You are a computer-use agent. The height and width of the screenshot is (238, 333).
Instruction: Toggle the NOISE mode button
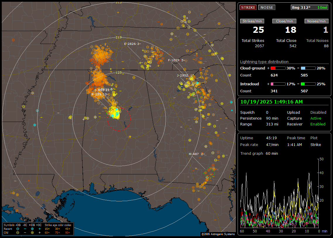tap(267, 8)
